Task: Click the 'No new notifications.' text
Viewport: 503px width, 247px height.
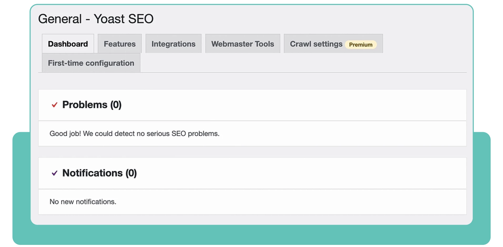Action: coord(83,202)
